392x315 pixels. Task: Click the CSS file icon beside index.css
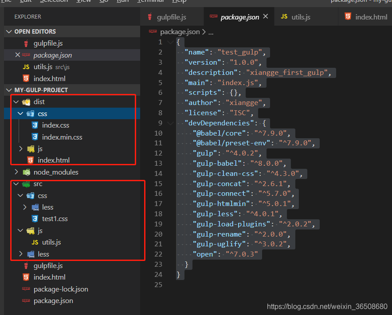coord(35,125)
